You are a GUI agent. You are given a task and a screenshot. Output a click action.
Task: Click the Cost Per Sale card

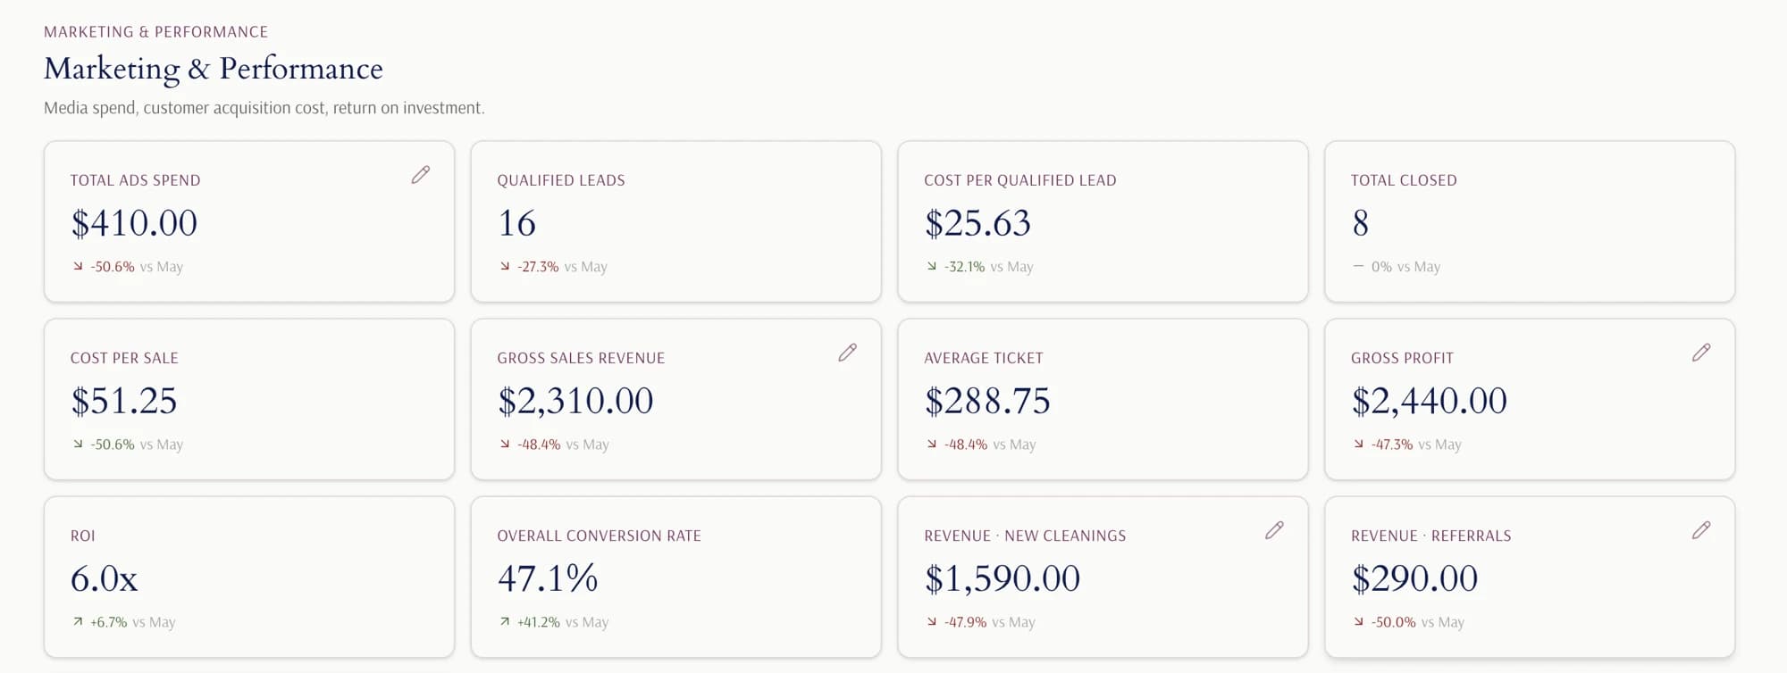click(249, 399)
